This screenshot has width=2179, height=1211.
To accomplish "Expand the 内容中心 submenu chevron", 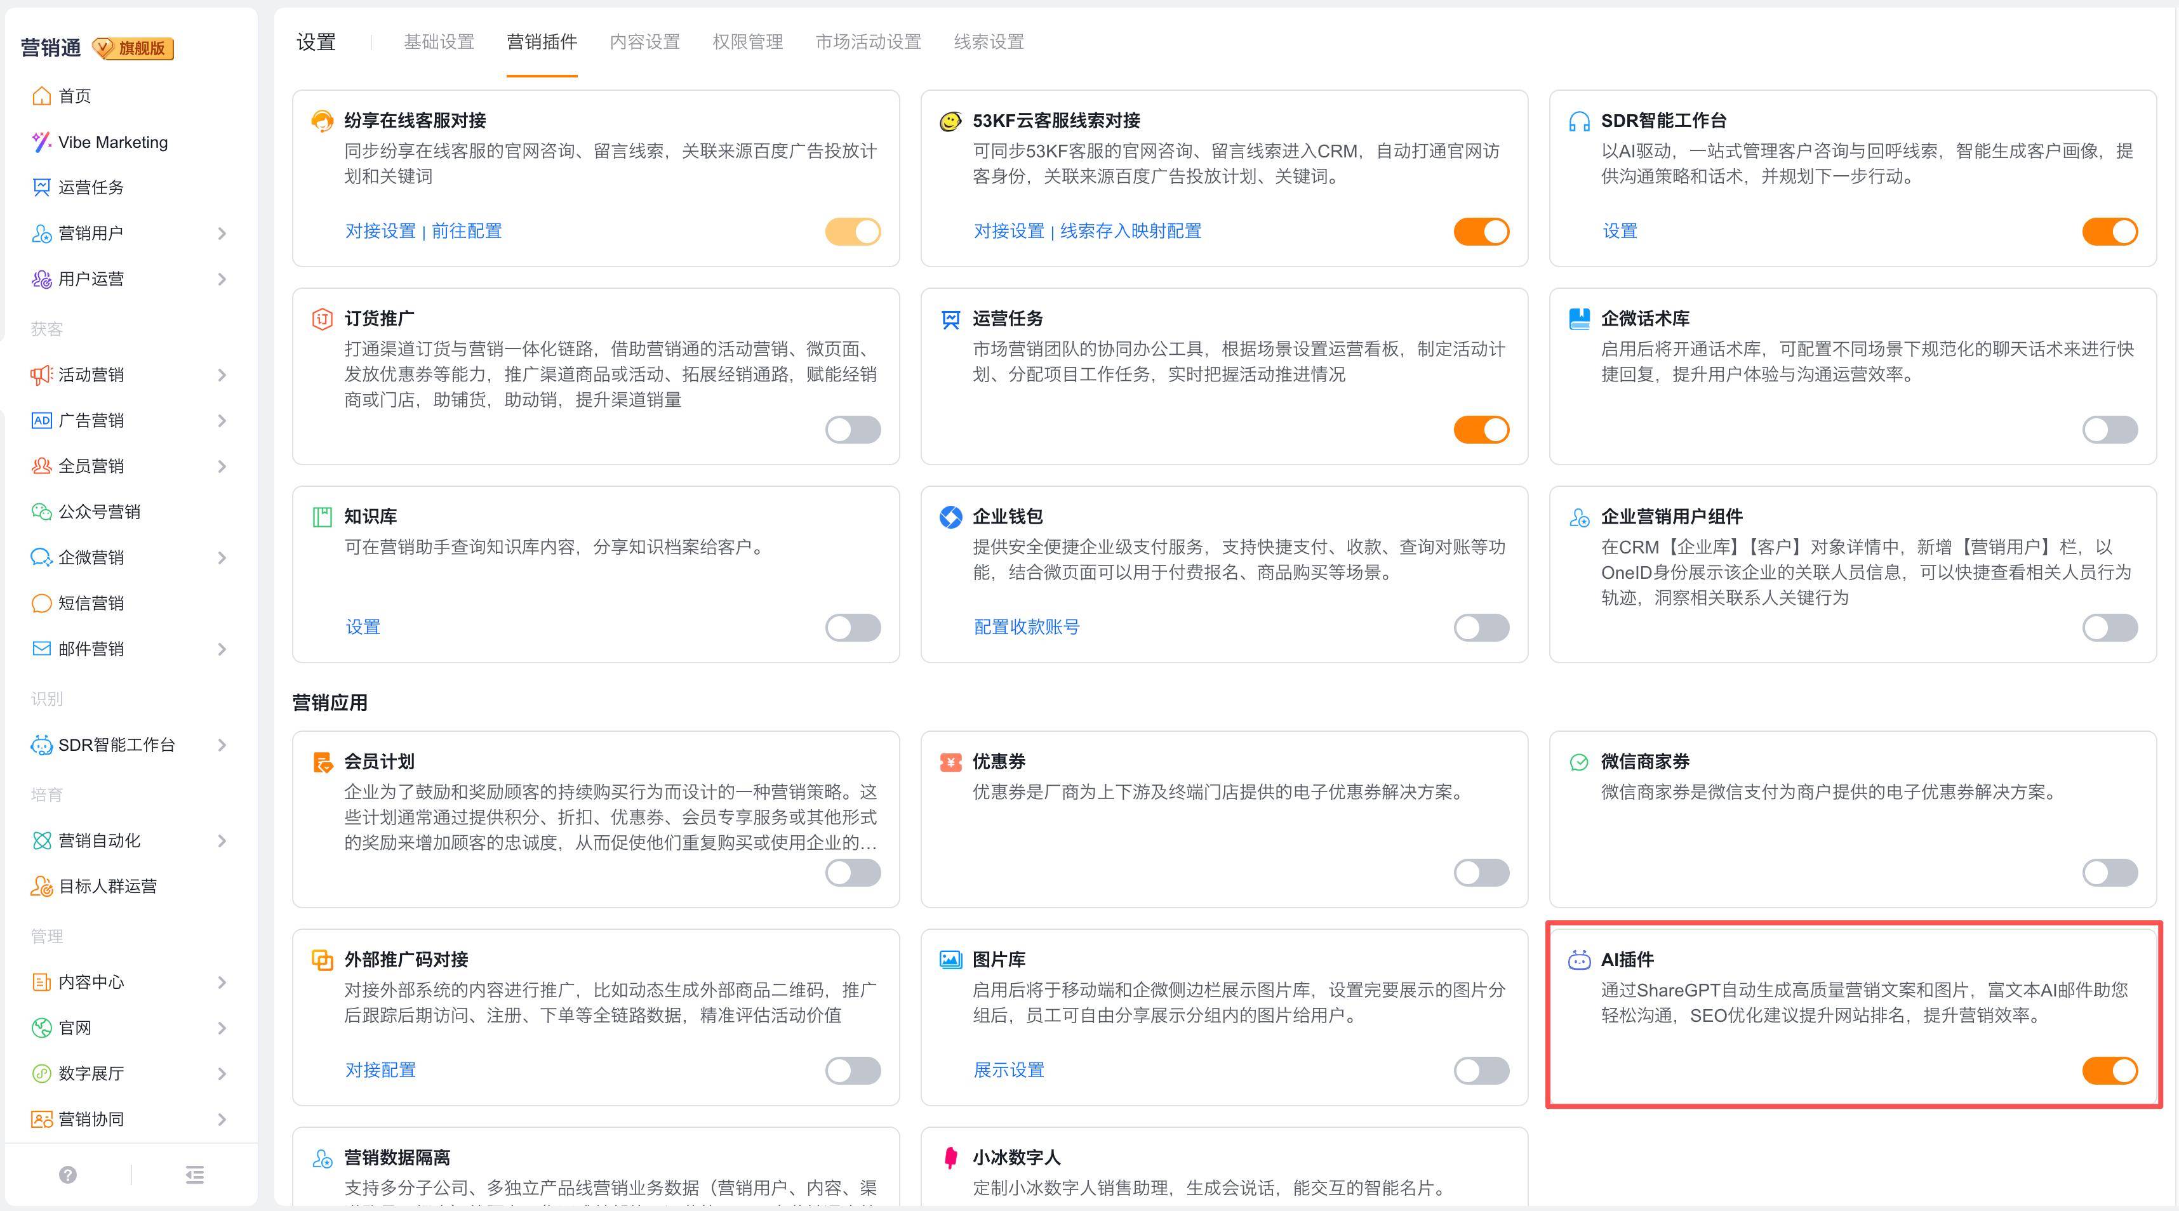I will [x=222, y=983].
